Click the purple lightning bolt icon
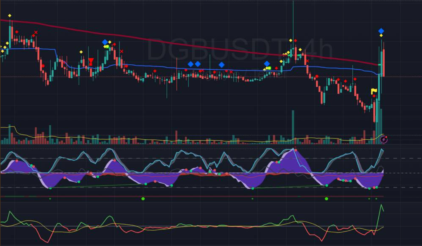Image resolution: width=422 pixels, height=246 pixels. click(384, 139)
